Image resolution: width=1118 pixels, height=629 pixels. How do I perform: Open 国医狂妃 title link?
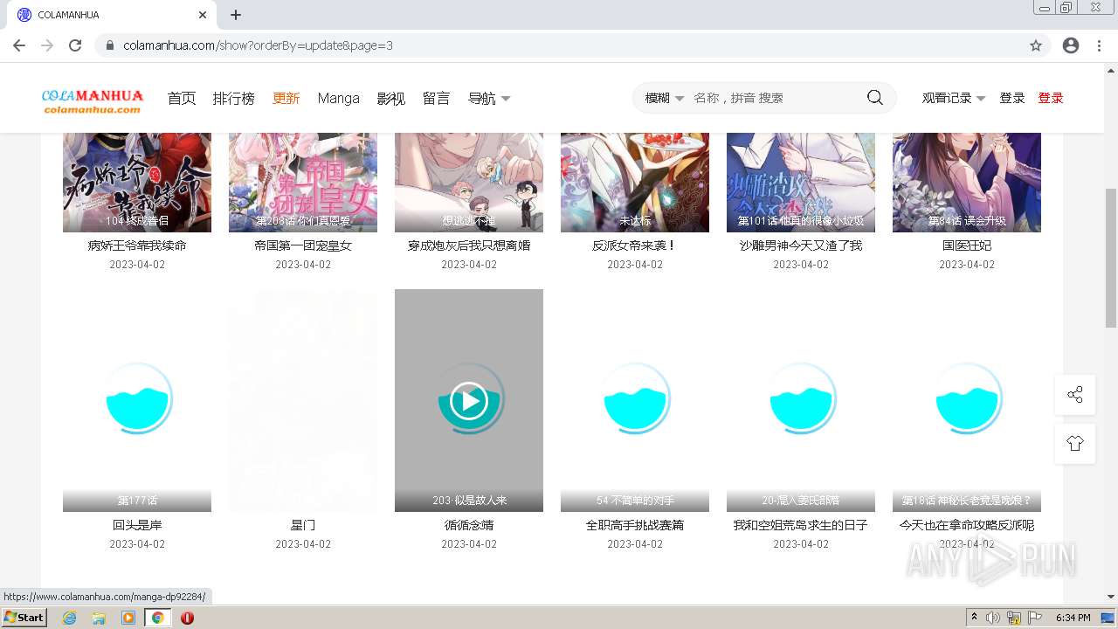967,245
